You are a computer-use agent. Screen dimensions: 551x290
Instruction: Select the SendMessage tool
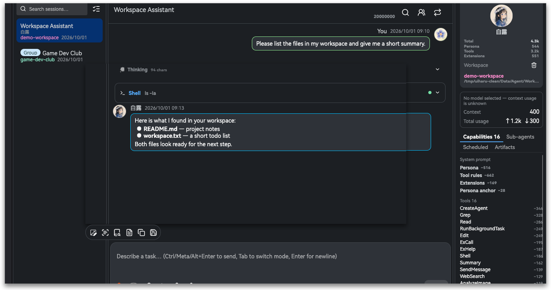pyautogui.click(x=501, y=270)
